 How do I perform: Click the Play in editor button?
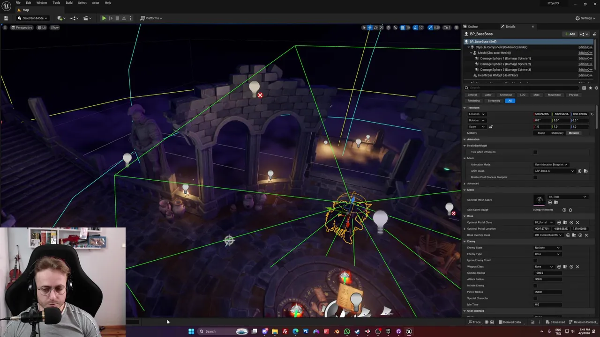[104, 18]
